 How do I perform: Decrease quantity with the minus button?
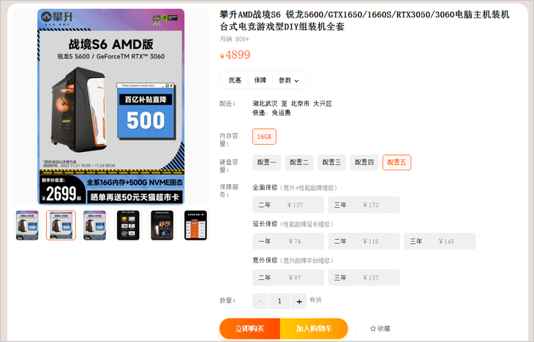pyautogui.click(x=260, y=301)
